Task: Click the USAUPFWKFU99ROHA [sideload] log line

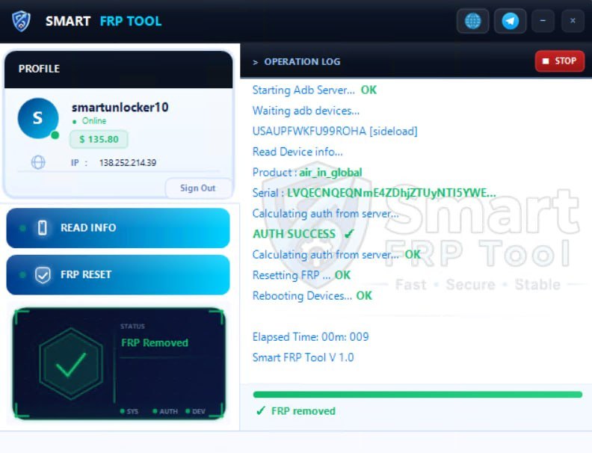Action: pyautogui.click(x=335, y=131)
